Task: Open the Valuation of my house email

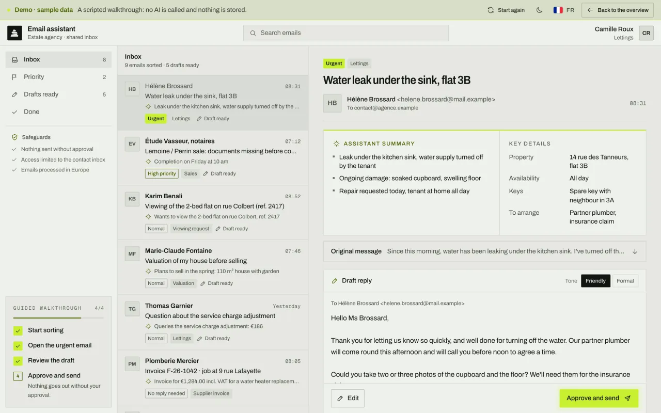Action: tap(213, 267)
